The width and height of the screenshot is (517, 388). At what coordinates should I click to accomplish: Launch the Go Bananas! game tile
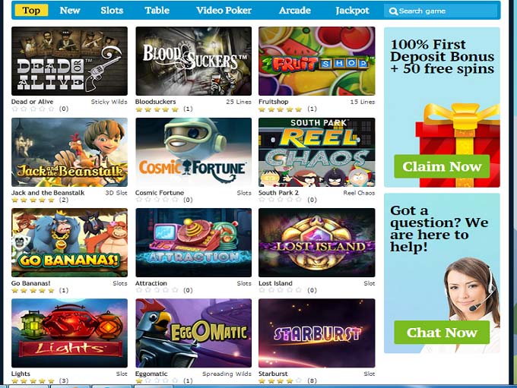tap(70, 242)
